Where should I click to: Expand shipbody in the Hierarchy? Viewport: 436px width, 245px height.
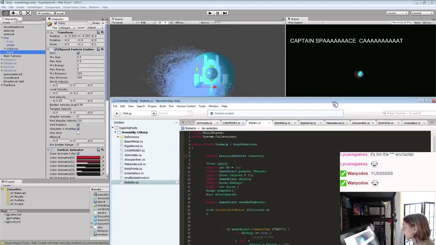tap(5, 49)
